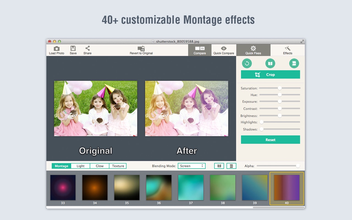Open the Blending Mode dropdown
Image resolution: width=352 pixels, height=220 pixels.
(x=192, y=166)
